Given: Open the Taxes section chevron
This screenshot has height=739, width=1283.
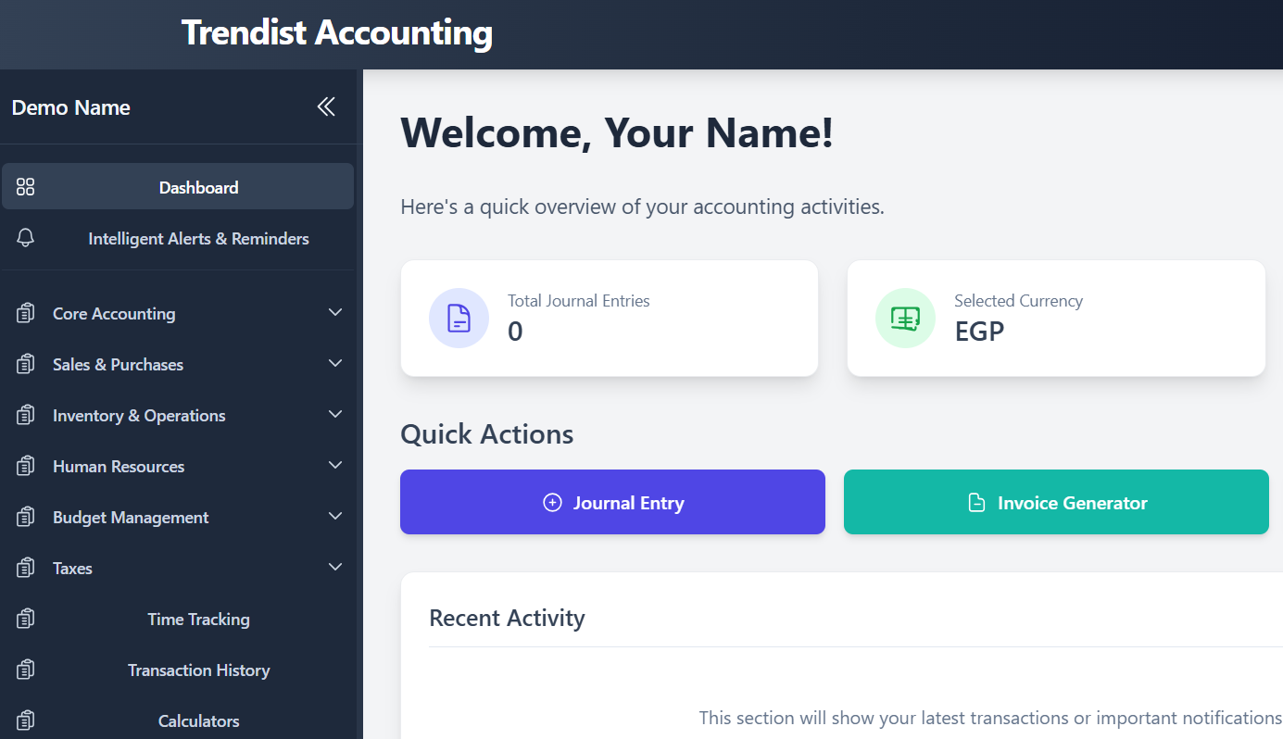Looking at the screenshot, I should 334,567.
